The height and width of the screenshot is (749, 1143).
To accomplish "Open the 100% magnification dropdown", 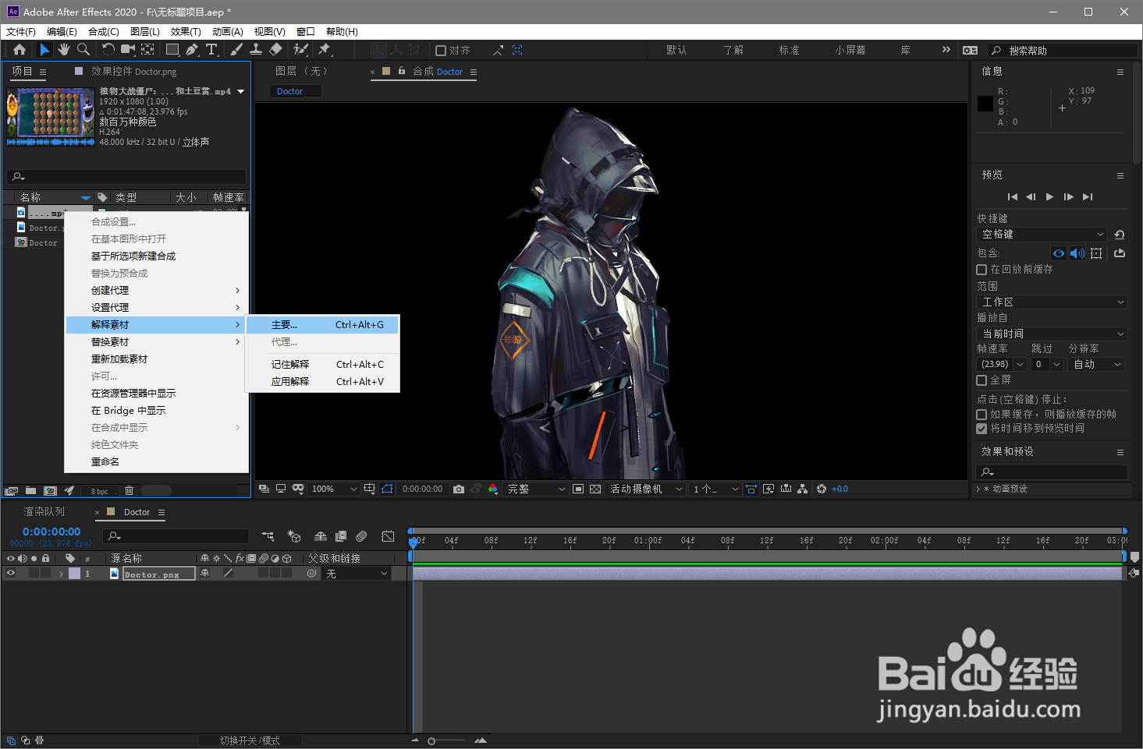I will 334,489.
